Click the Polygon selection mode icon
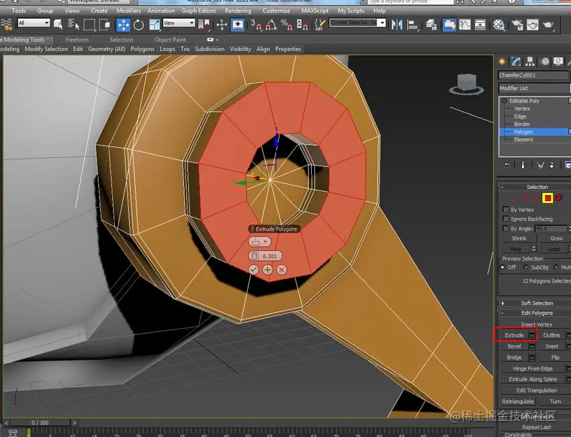This screenshot has height=437, width=571. [x=547, y=198]
